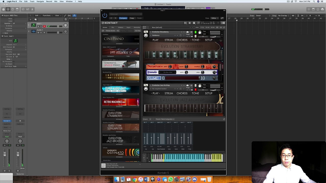Open CHORDS tab of Evolution Strawberry
This screenshot has height=183, width=326.
[x=182, y=40]
